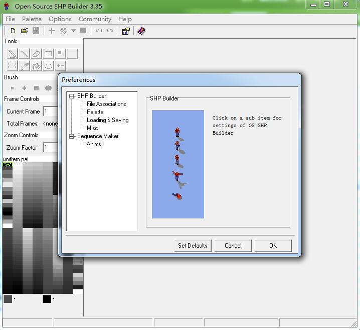Click the Cancel button
The image size is (360, 330).
pos(233,246)
